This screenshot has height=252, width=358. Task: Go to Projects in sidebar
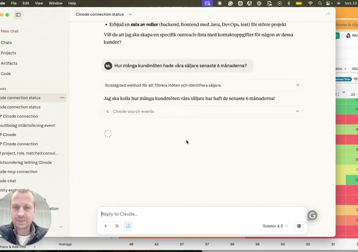[x=8, y=53]
